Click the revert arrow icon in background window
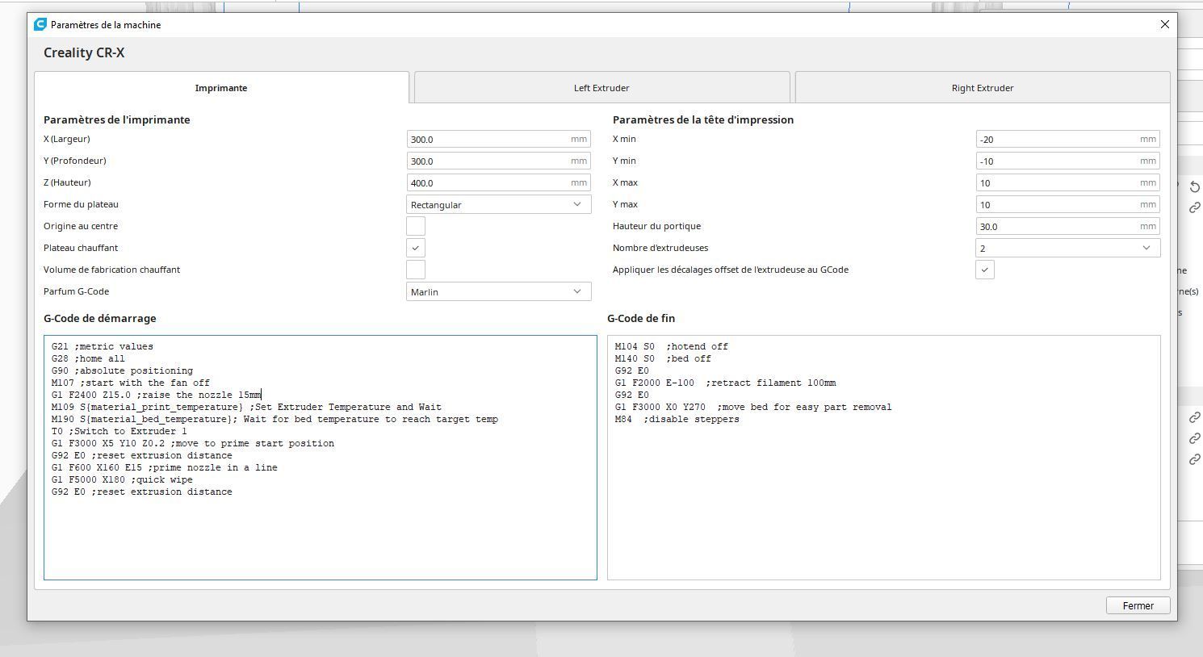 click(x=1194, y=186)
